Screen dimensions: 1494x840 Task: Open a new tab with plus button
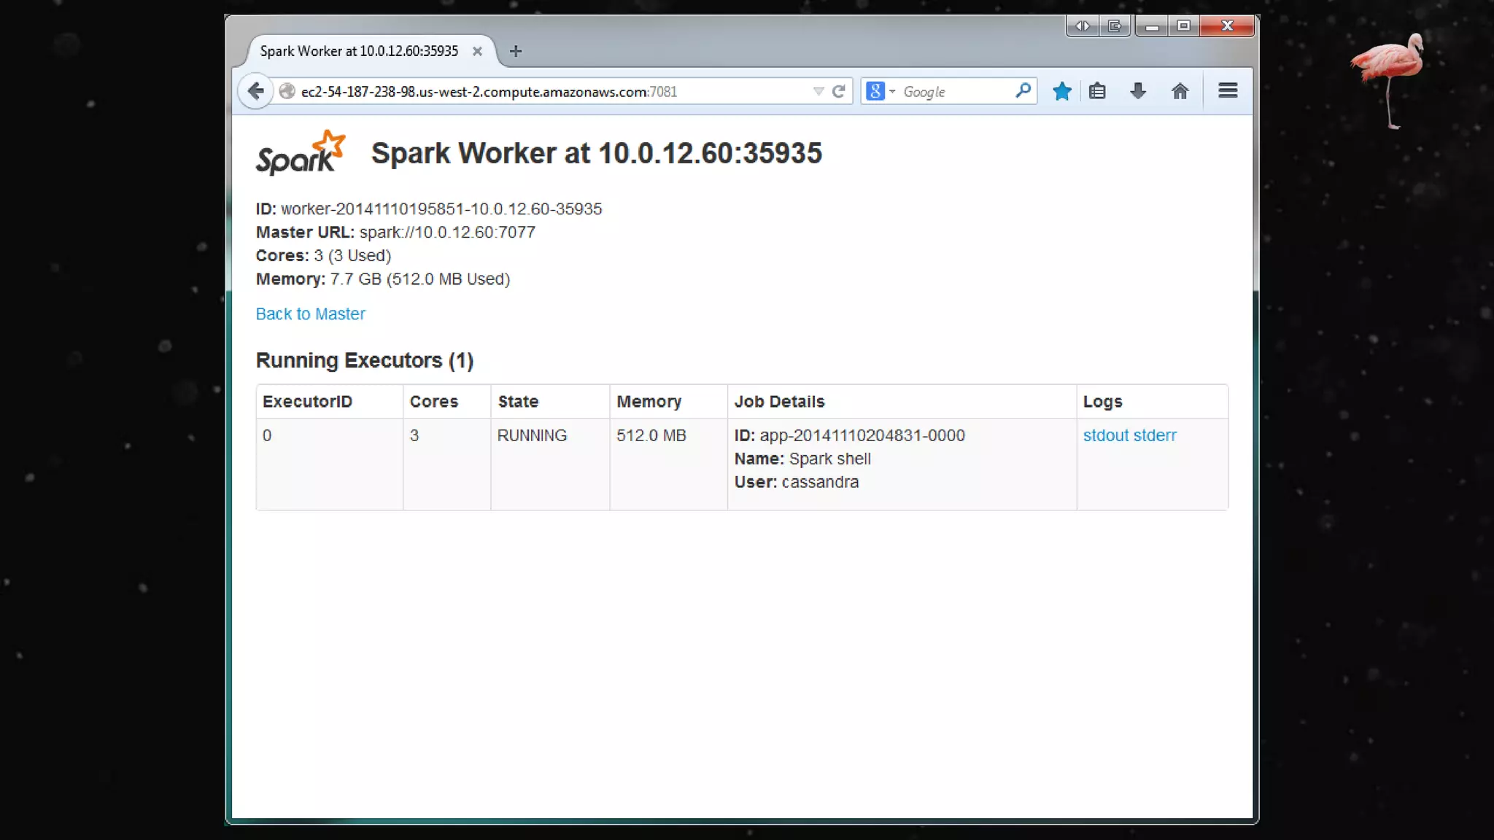point(516,51)
